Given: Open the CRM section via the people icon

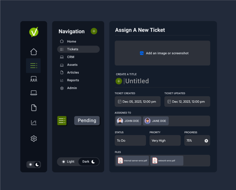Looking at the screenshot, I should pyautogui.click(x=33, y=79).
